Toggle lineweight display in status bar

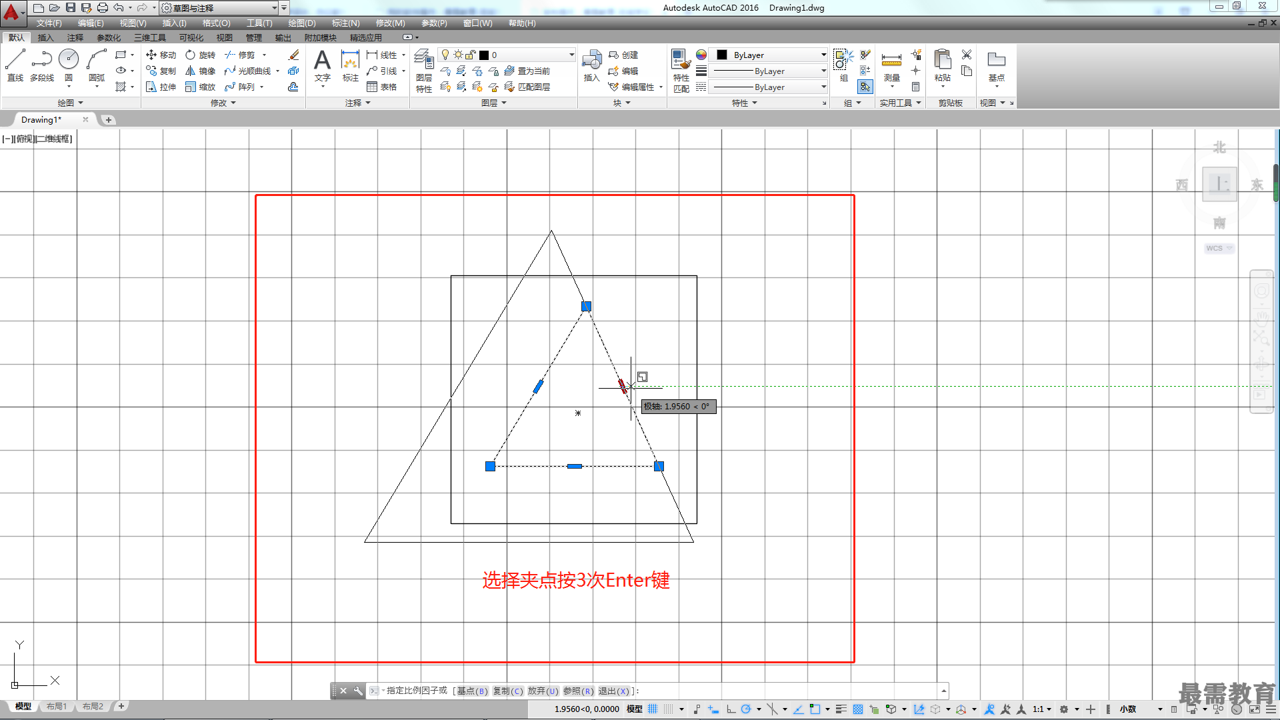pos(841,709)
